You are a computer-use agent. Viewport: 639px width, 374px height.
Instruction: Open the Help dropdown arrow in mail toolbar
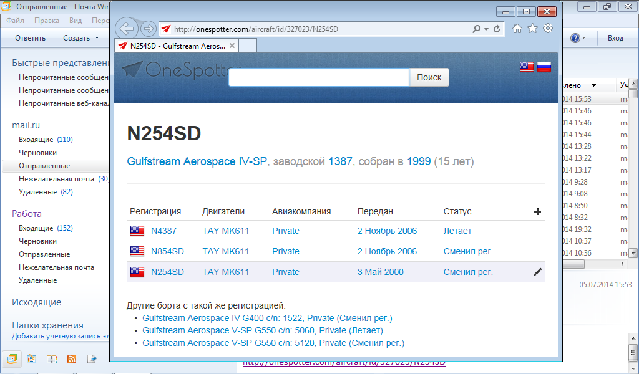click(x=583, y=38)
